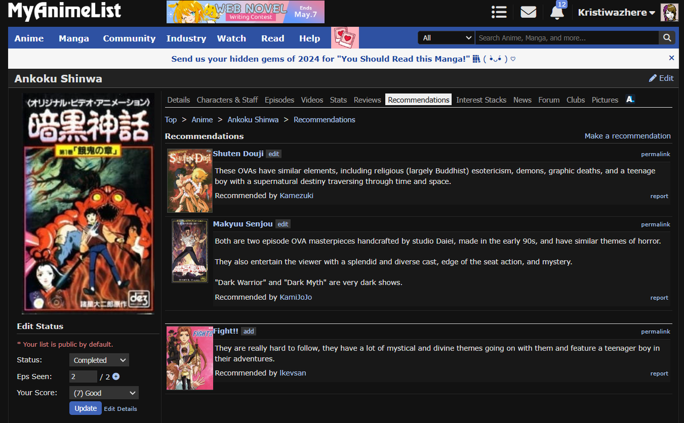Open the notifications bell icon
Viewport: 684px width, 423px height.
point(557,12)
